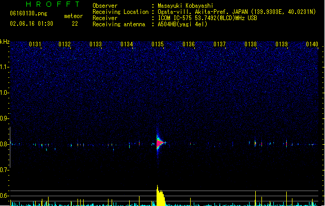The width and height of the screenshot is (325, 206).
Task: Click the Receiving Location label
Action: (120, 12)
